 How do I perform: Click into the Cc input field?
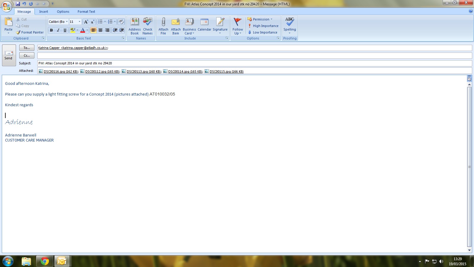[x=254, y=55]
